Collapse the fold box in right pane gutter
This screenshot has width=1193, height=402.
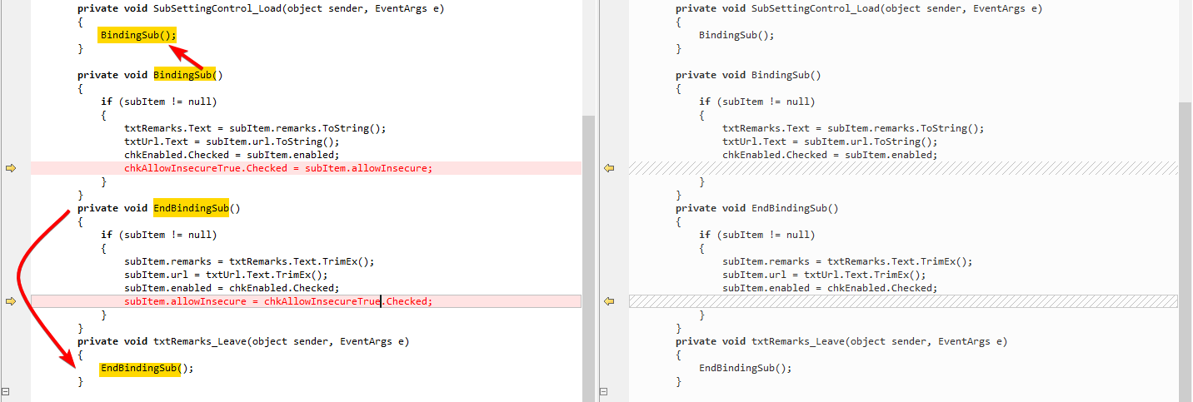[x=603, y=391]
